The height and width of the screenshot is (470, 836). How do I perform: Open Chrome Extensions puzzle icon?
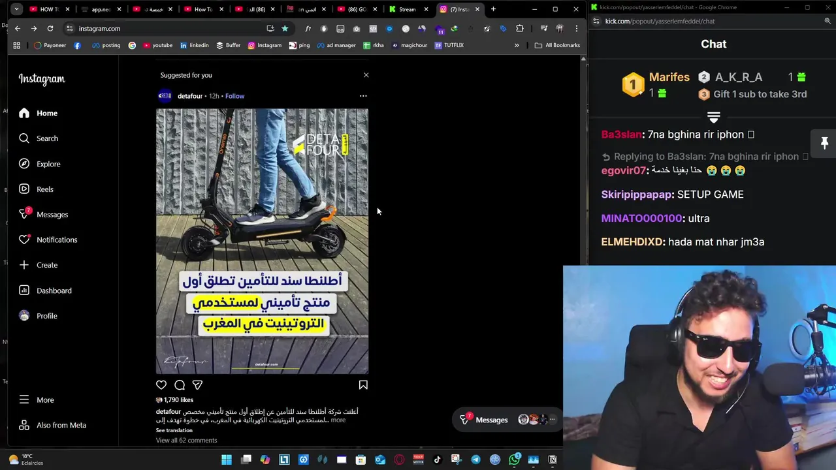(x=520, y=29)
